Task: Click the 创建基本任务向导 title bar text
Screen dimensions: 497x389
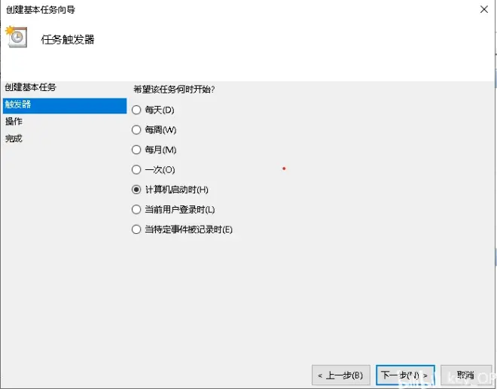Action: click(41, 10)
